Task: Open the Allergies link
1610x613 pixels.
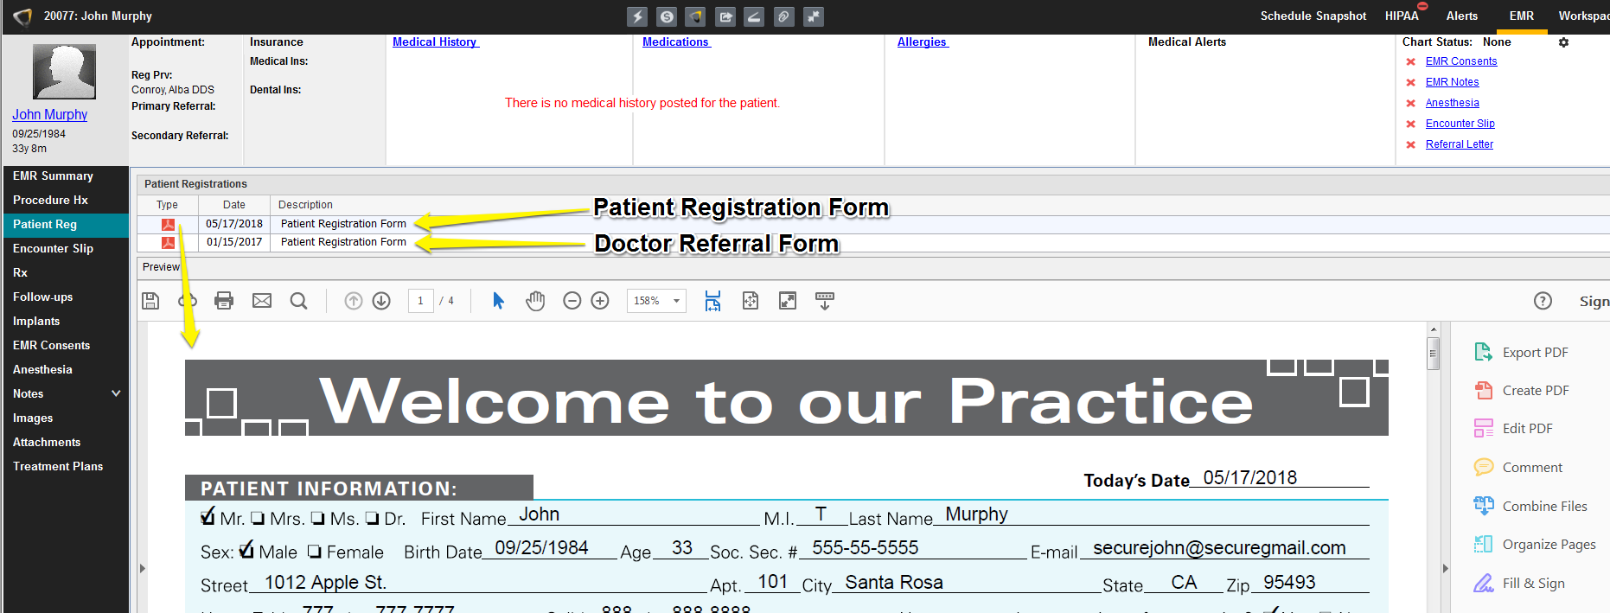Action: [x=923, y=42]
